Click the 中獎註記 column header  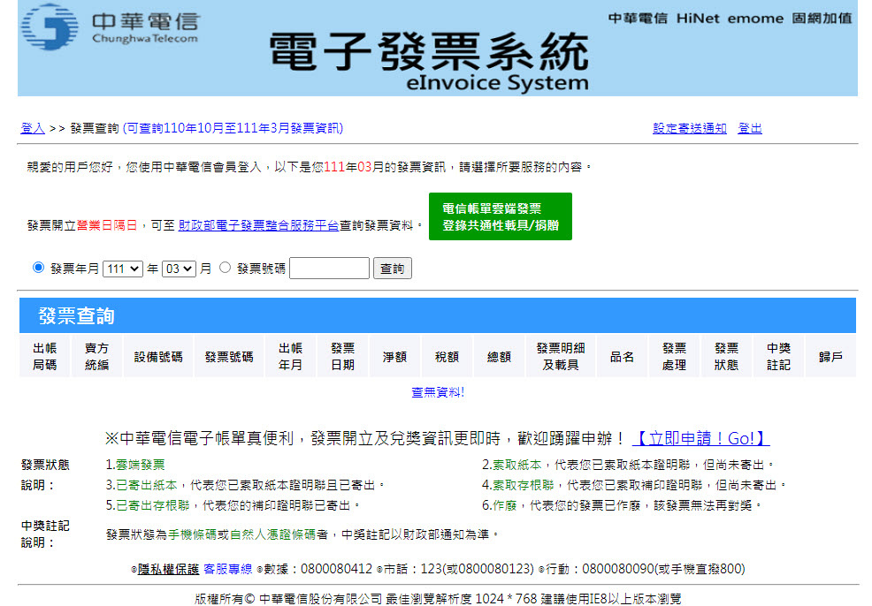pos(778,356)
